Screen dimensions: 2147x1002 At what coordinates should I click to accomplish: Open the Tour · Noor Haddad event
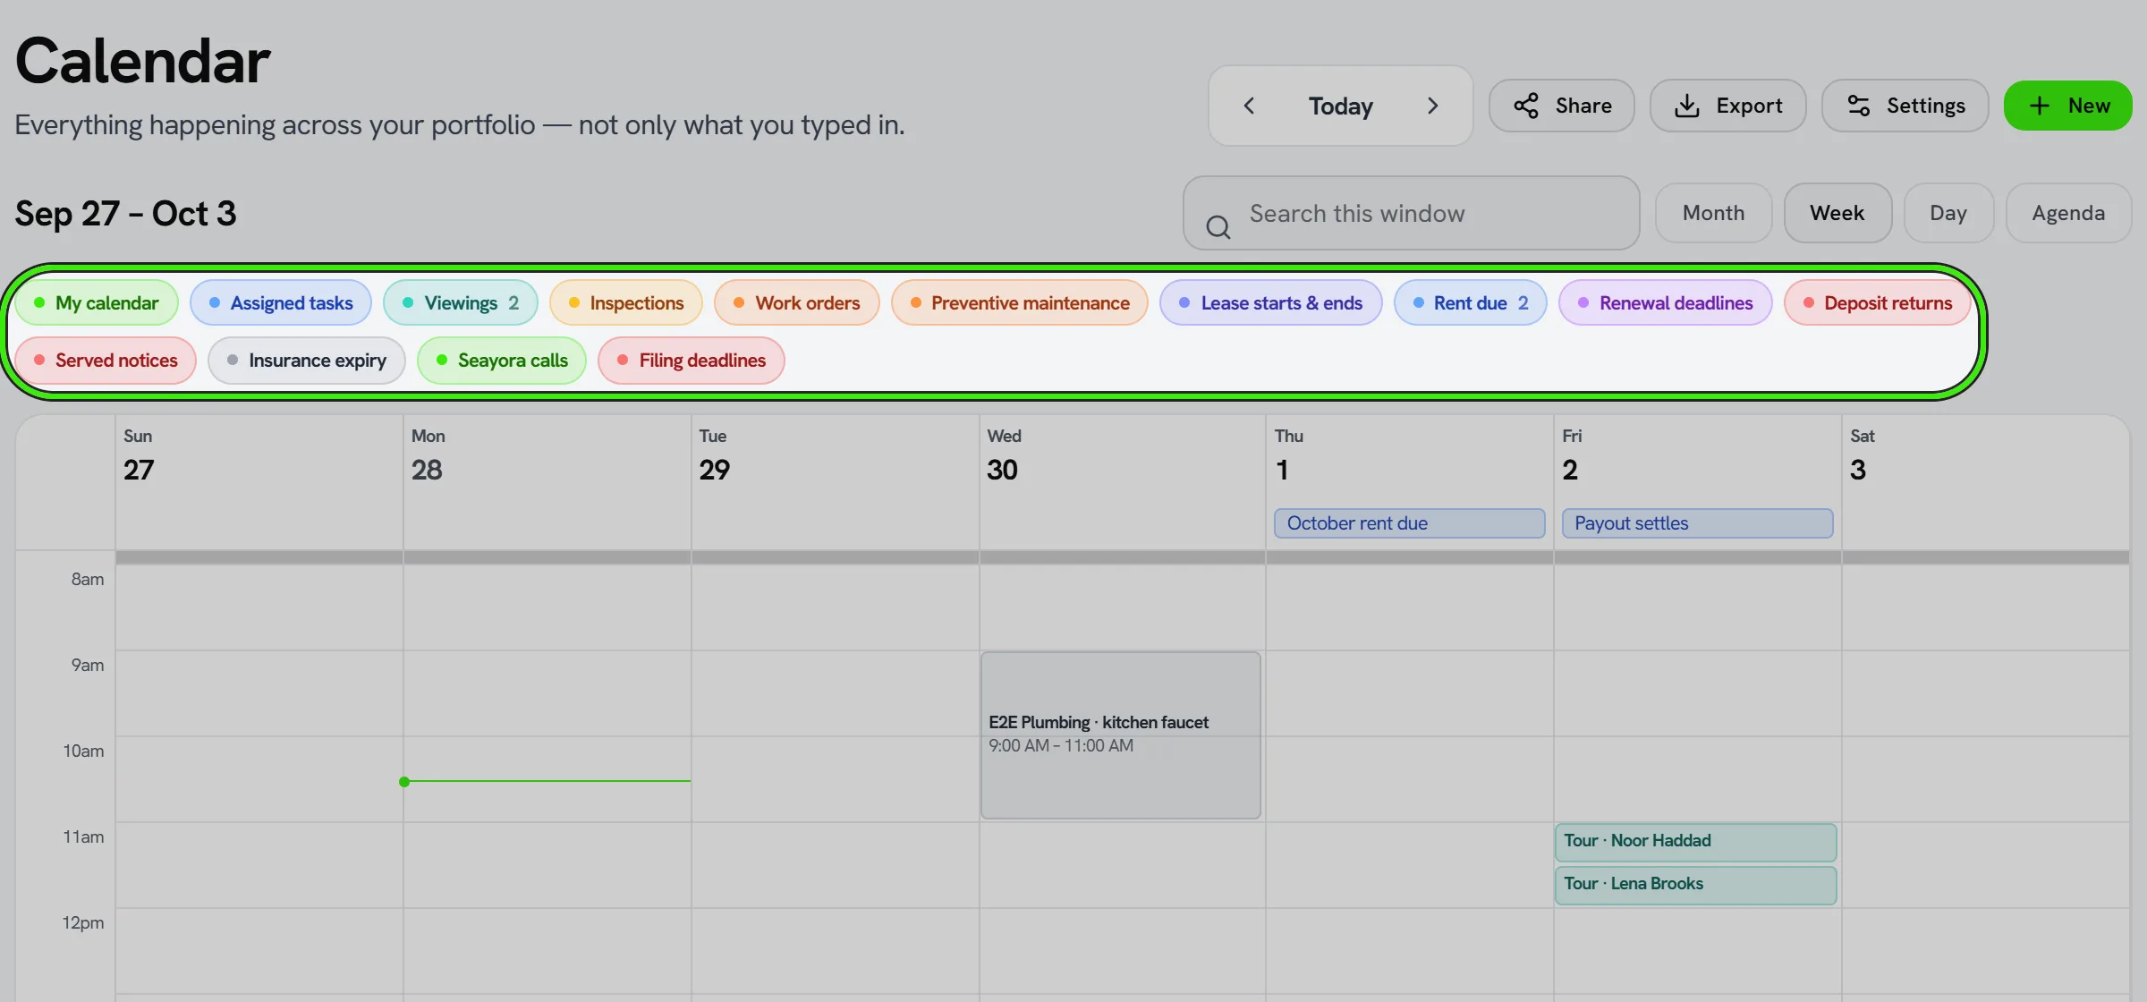[x=1696, y=842]
